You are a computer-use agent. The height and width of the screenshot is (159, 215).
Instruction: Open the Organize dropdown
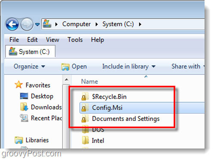[x=29, y=66]
